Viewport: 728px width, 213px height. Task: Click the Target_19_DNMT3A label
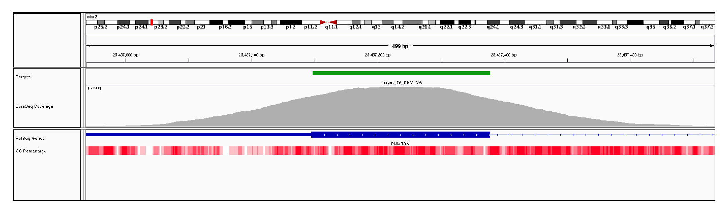401,82
